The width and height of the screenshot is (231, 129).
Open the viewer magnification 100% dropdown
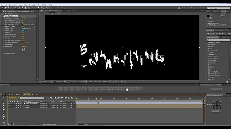(x=46, y=82)
